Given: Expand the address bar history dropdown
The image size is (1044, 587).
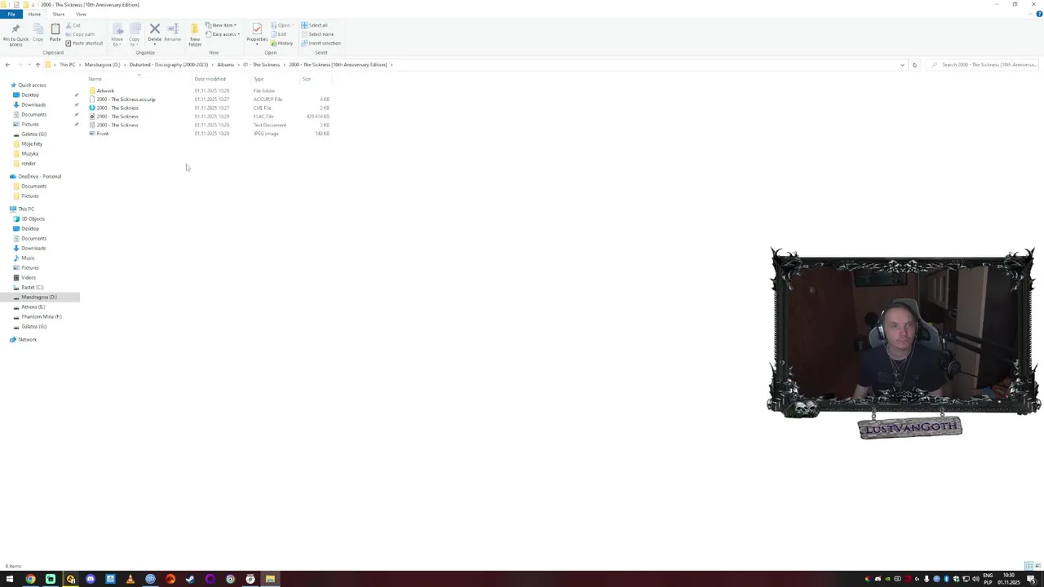Looking at the screenshot, I should click(902, 64).
